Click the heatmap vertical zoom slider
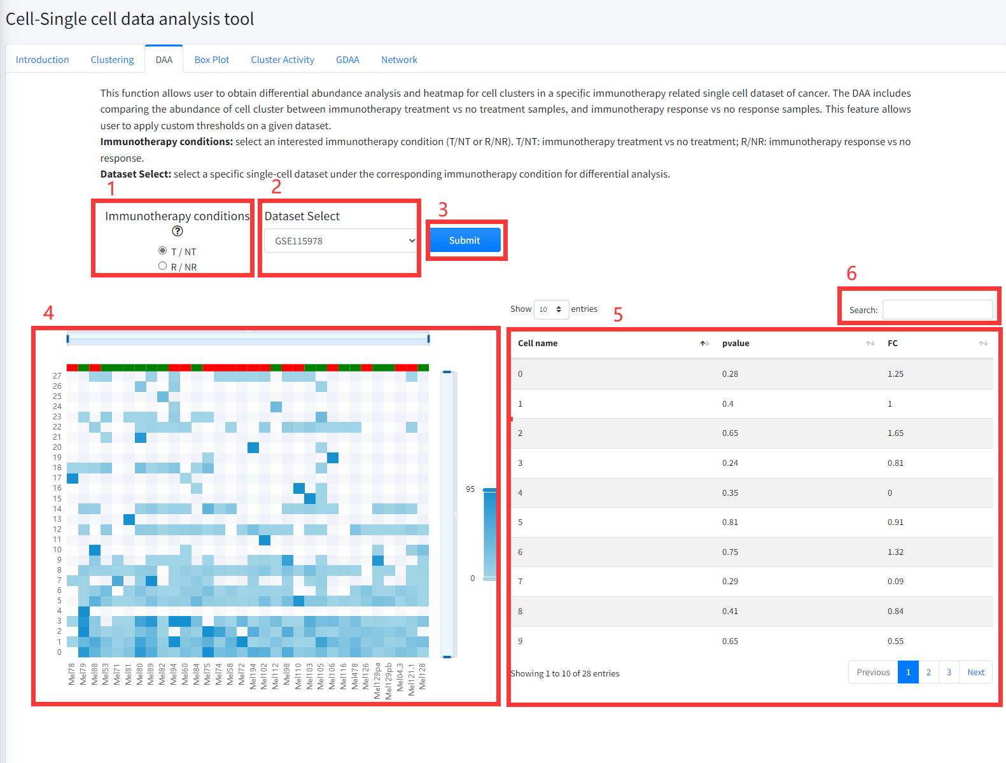The height and width of the screenshot is (763, 1006). pyautogui.click(x=447, y=514)
